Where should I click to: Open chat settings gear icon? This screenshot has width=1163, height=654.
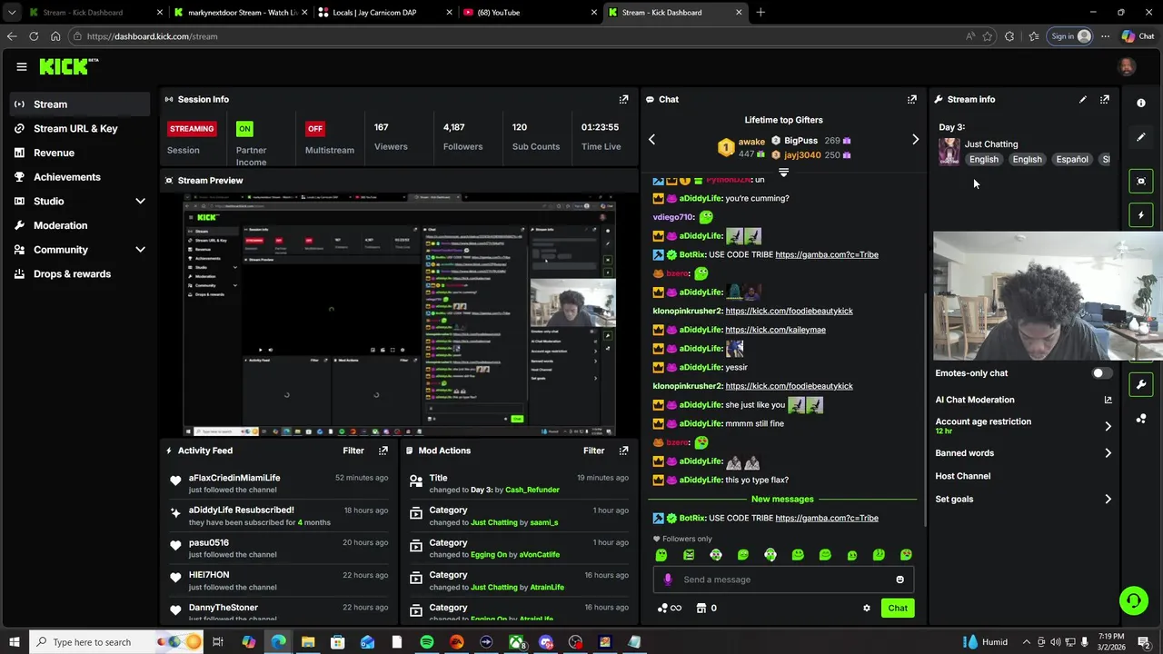click(x=866, y=608)
